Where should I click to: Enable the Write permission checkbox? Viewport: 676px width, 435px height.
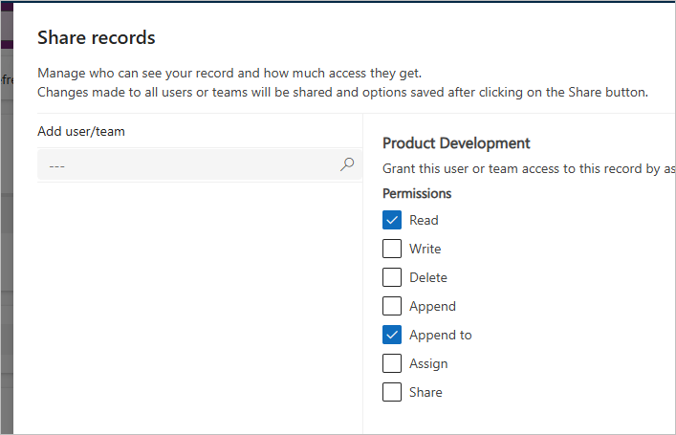point(392,249)
